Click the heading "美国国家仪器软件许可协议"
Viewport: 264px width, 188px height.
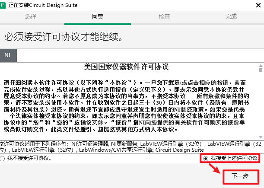pyautogui.click(x=126, y=67)
